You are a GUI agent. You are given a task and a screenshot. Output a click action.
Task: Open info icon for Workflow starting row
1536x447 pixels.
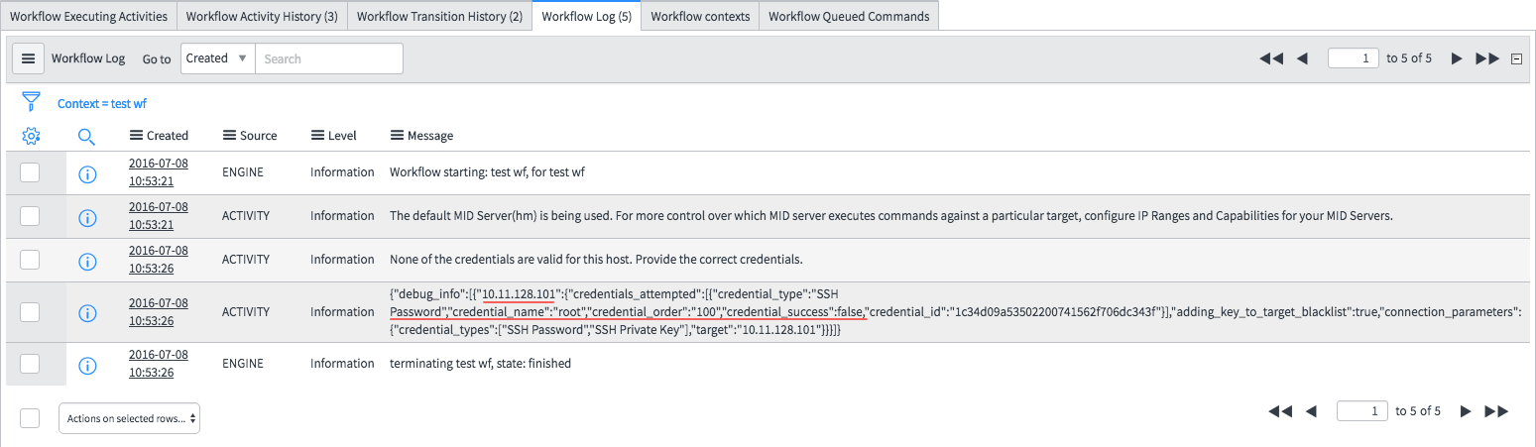pos(87,174)
